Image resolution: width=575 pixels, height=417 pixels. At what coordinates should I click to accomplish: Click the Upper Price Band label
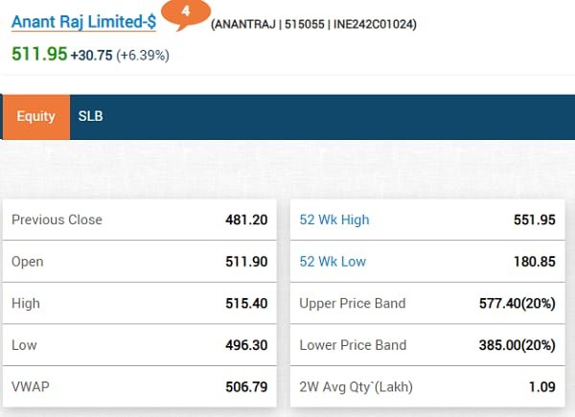pyautogui.click(x=353, y=303)
